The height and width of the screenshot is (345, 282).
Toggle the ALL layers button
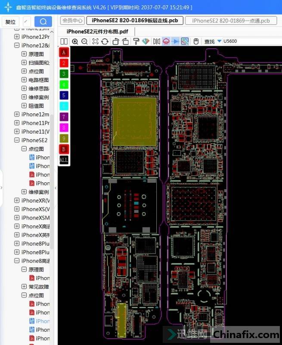[64, 160]
